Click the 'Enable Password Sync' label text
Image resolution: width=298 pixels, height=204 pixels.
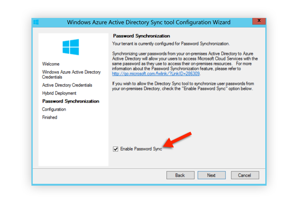[x=141, y=149]
